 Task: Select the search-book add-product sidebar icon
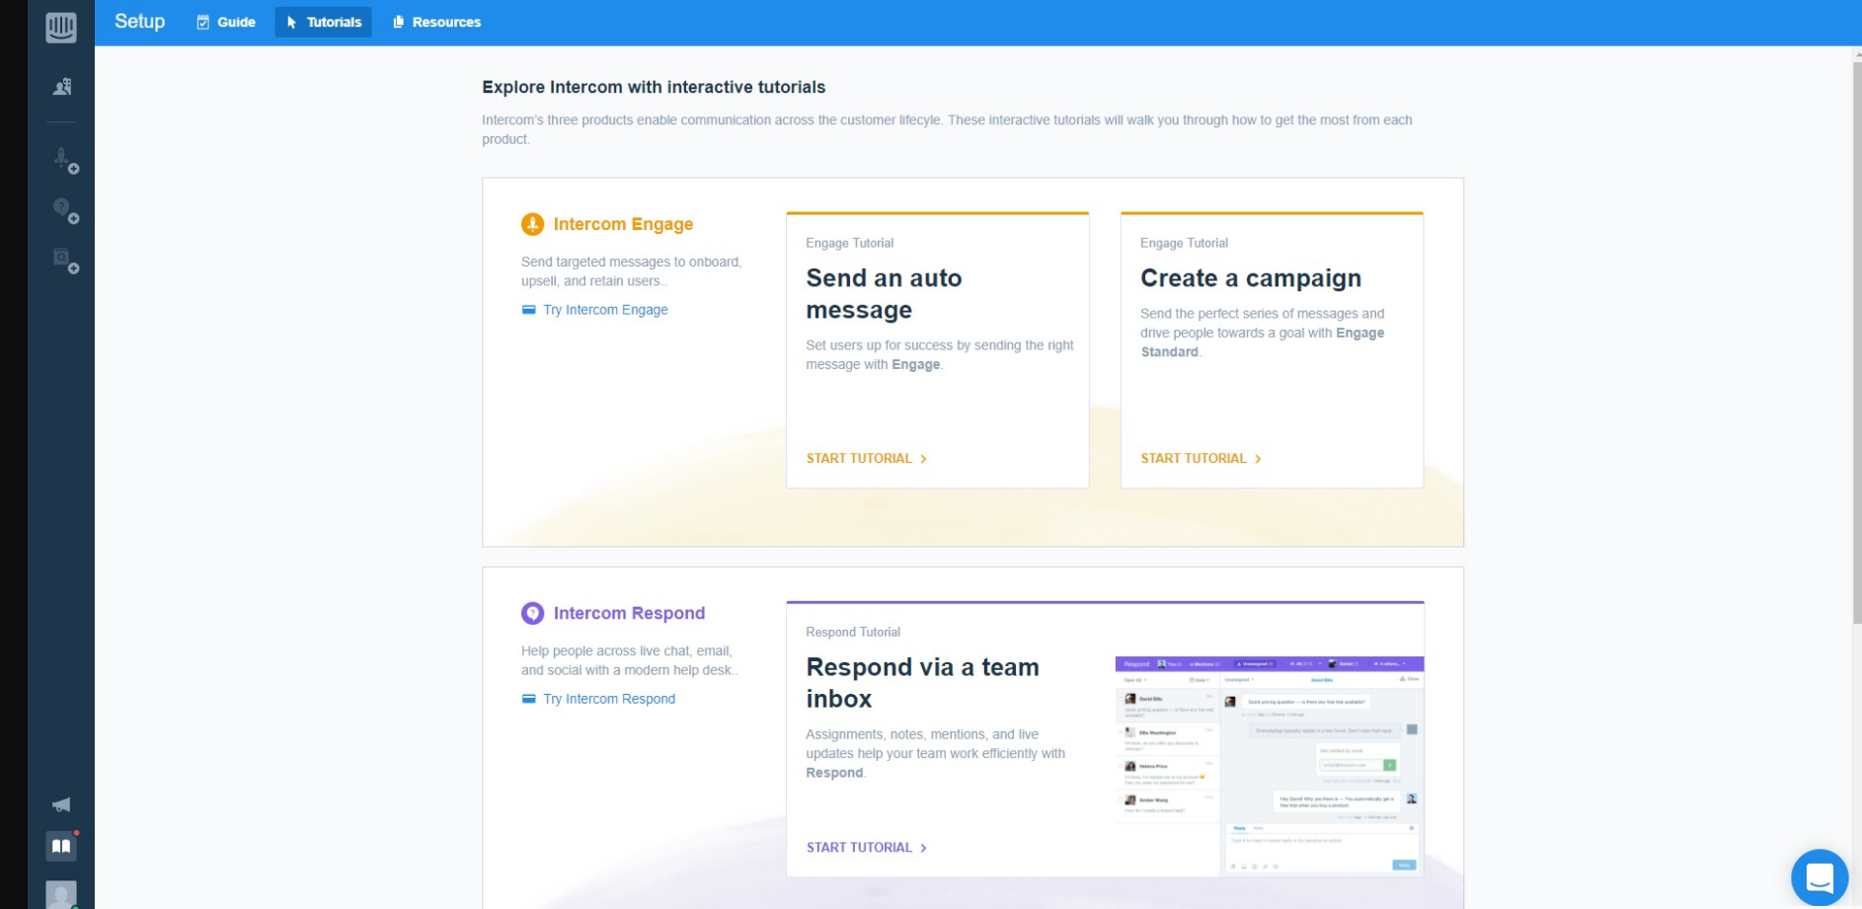64,260
